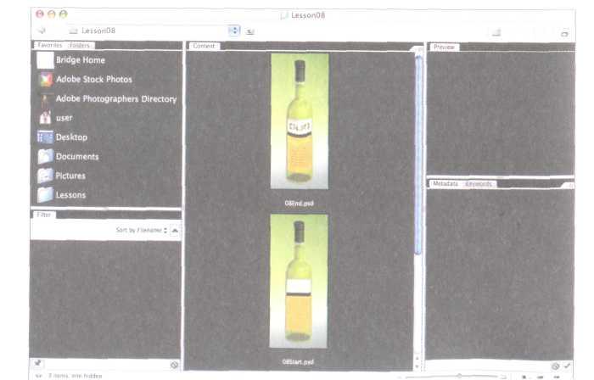
Task: Click the Adobe Photographers Directory label
Action: (116, 98)
